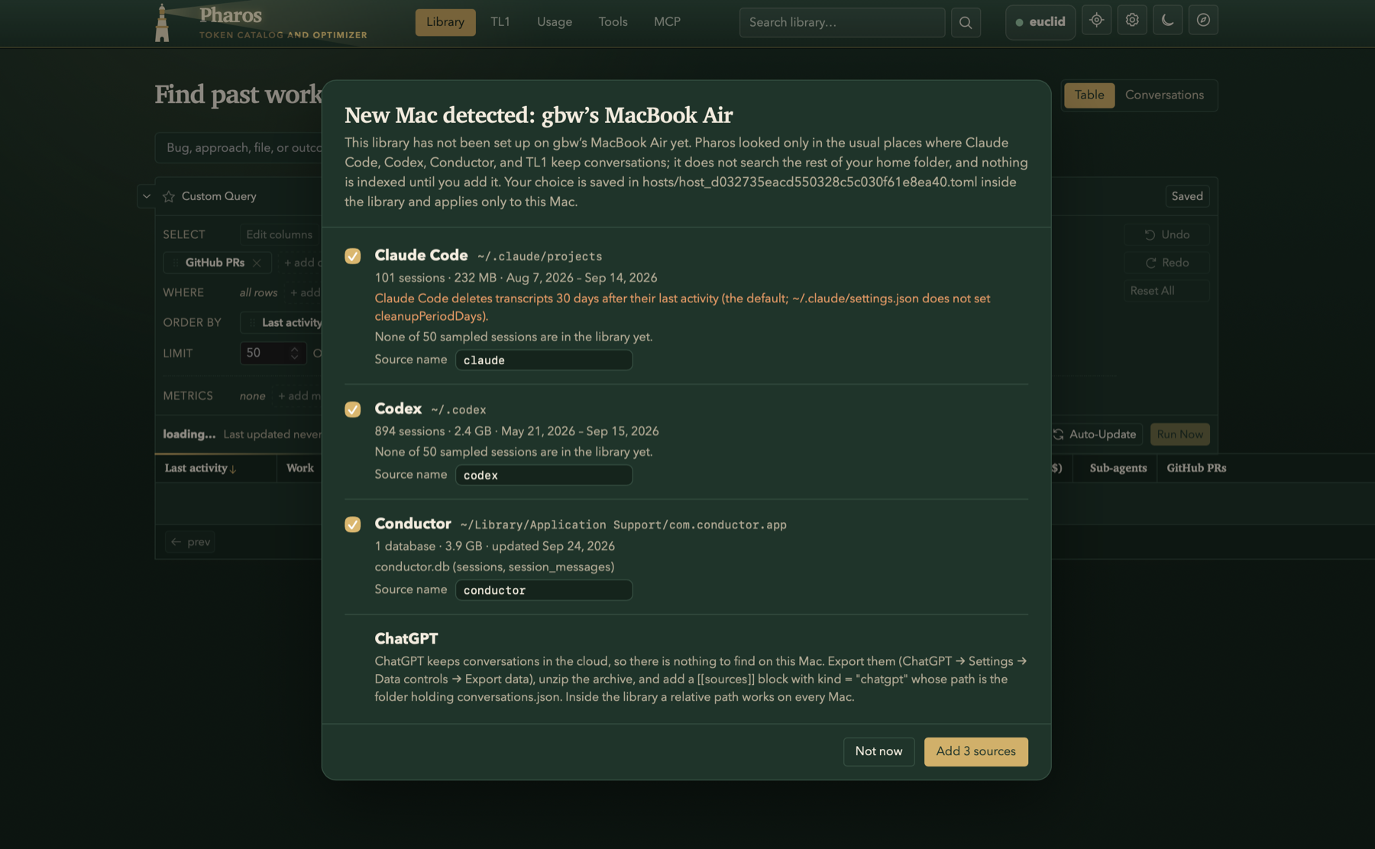Open settings via the gear icon
1375x849 pixels.
coord(1132,21)
